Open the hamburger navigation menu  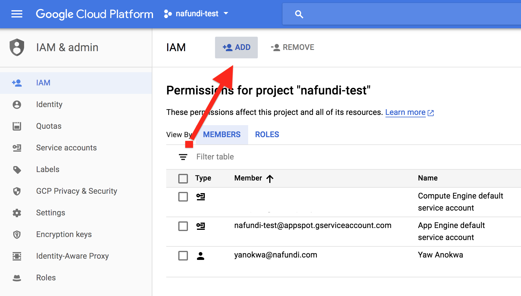[17, 14]
